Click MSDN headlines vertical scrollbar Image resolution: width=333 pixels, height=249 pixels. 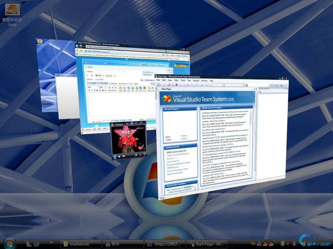point(250,143)
